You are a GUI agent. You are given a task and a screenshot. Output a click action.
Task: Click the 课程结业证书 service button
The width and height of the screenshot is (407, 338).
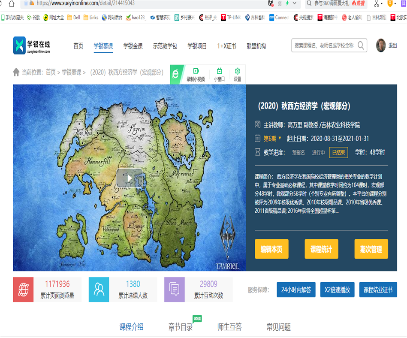pyautogui.click(x=378, y=290)
